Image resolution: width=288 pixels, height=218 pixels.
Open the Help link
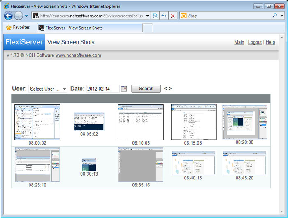point(270,42)
